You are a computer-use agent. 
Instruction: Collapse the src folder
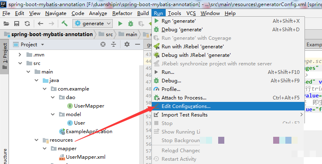click(20, 63)
